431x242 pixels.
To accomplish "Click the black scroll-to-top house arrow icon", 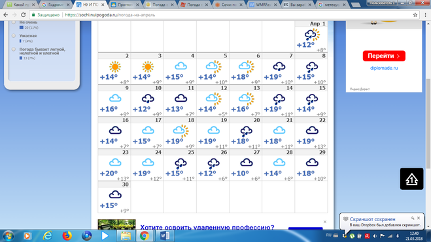I will pyautogui.click(x=411, y=179).
